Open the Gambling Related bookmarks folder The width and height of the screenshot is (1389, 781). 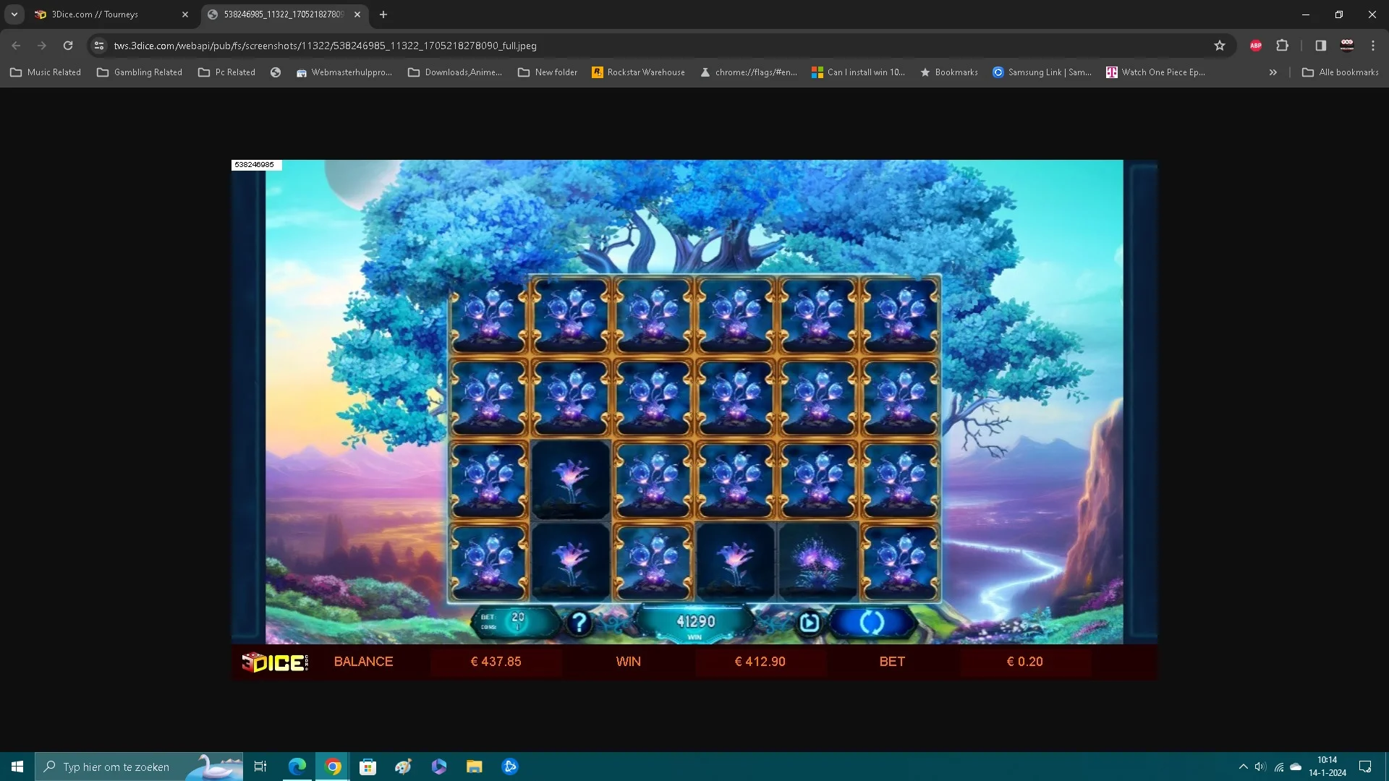pos(140,72)
